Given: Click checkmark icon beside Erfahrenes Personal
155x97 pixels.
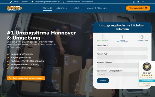Looking at the screenshot, I should coord(8,68).
